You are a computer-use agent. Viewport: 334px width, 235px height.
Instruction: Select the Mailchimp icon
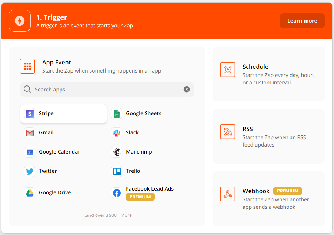pyautogui.click(x=117, y=152)
